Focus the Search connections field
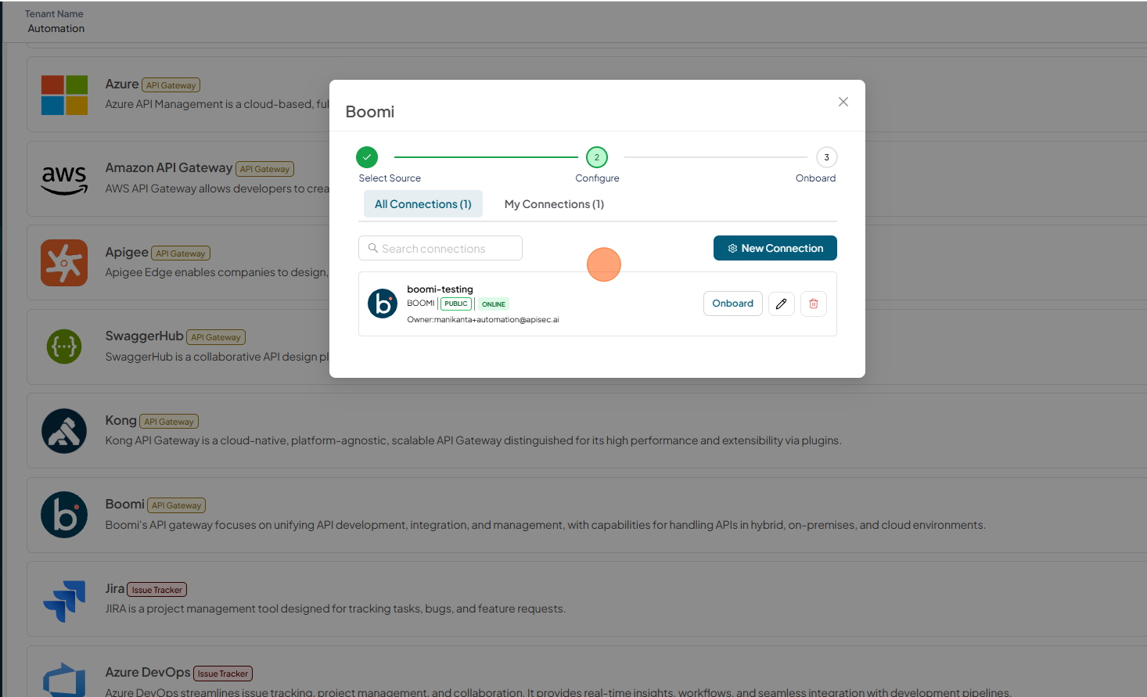 tap(440, 248)
